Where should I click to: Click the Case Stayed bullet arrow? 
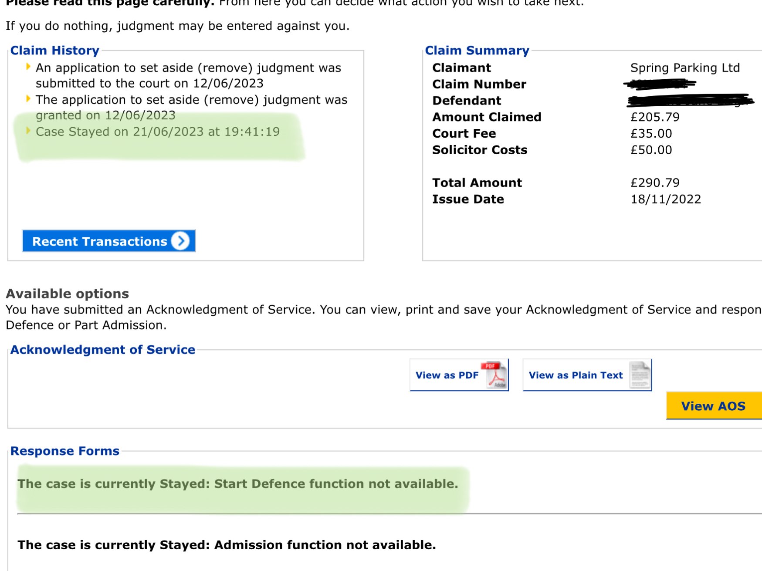[x=28, y=131]
